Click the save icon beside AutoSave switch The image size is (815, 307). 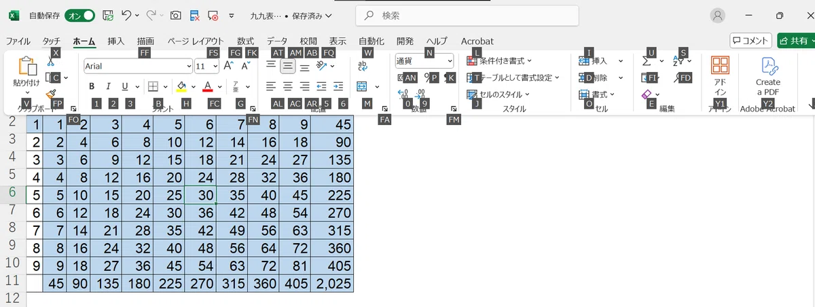pos(107,15)
